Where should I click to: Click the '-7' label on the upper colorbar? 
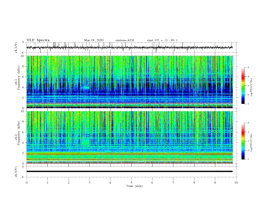[248, 104]
